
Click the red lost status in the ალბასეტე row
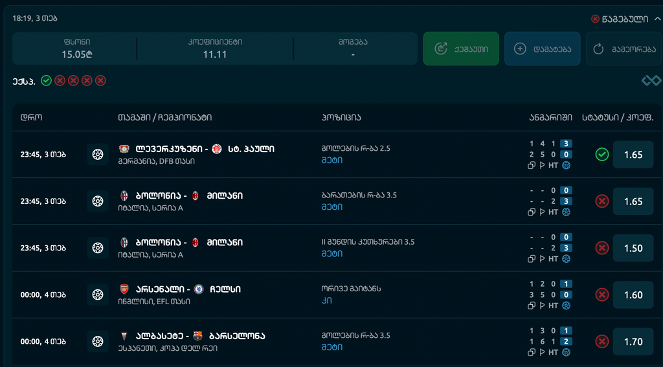602,341
